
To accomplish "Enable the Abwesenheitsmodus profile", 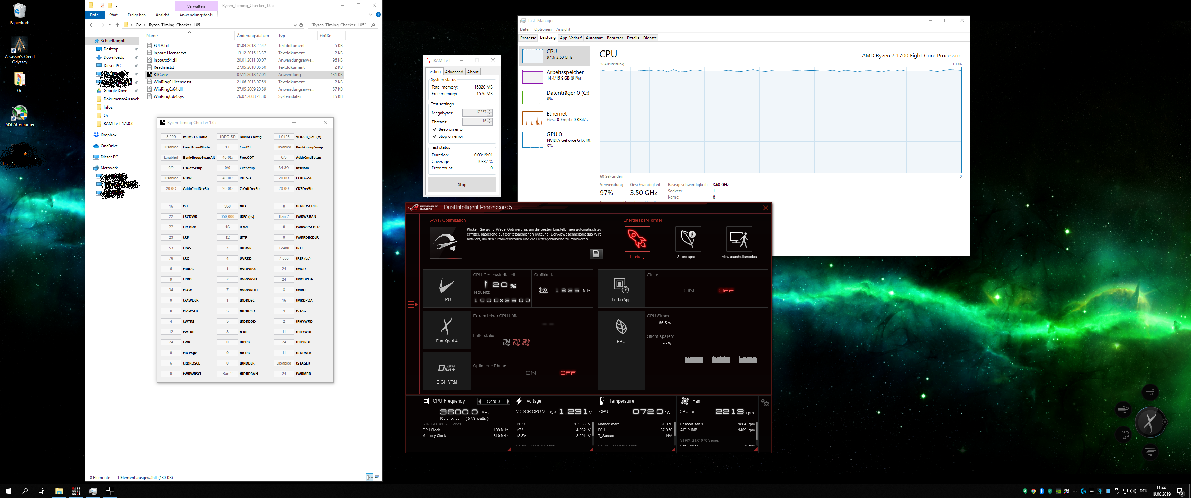I will (739, 239).
